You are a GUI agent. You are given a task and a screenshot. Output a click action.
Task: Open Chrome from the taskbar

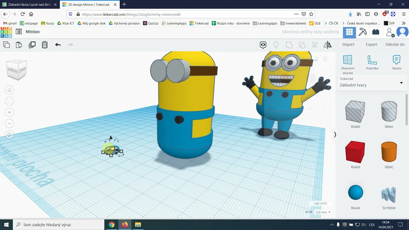tap(111, 225)
